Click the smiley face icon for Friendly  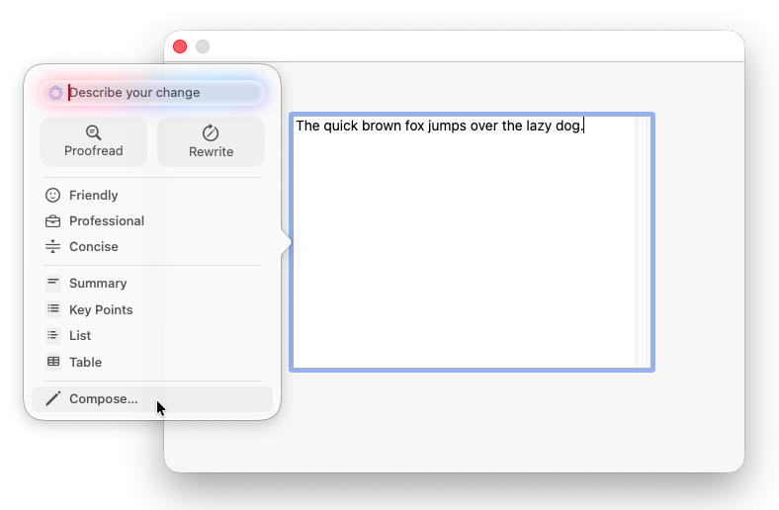tap(53, 196)
